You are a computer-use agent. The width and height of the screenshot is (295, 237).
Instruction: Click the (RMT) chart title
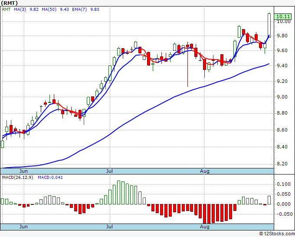pos(10,3)
